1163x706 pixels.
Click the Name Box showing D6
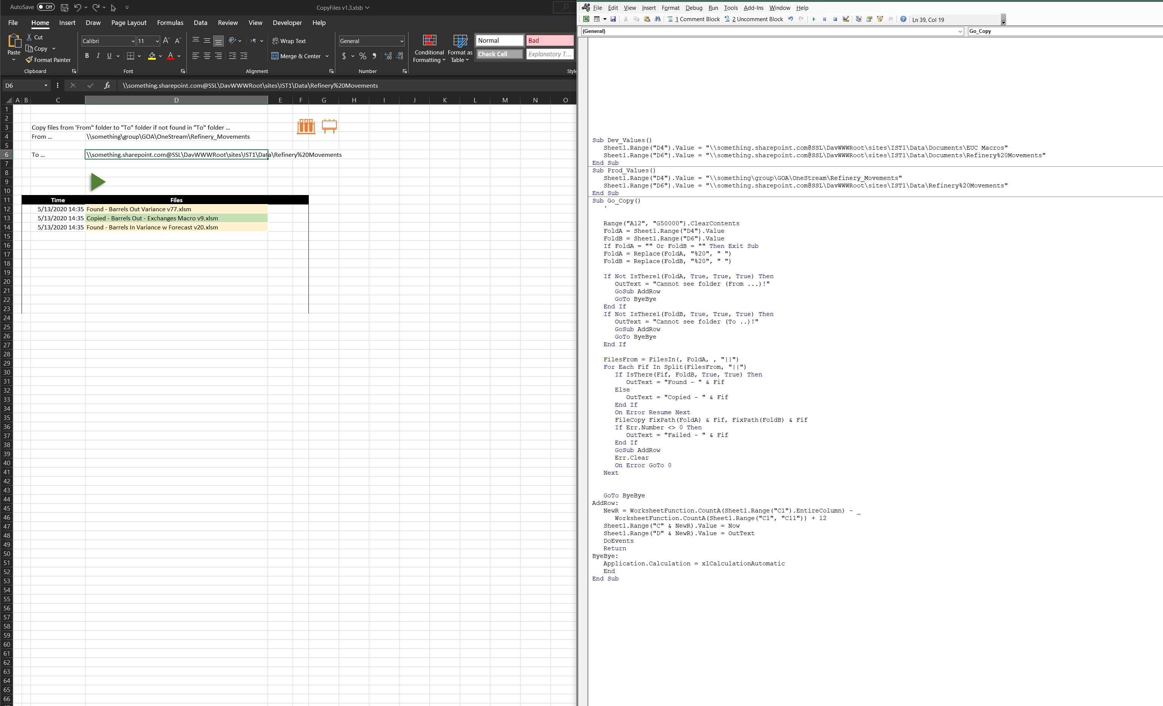pos(23,85)
